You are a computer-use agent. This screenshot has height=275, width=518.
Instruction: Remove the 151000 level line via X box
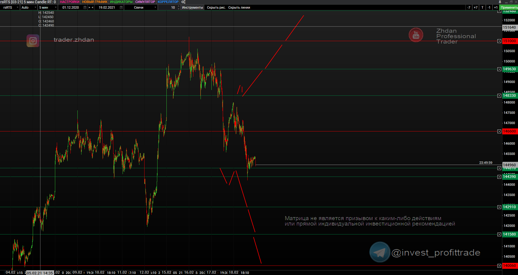[x=499, y=41]
